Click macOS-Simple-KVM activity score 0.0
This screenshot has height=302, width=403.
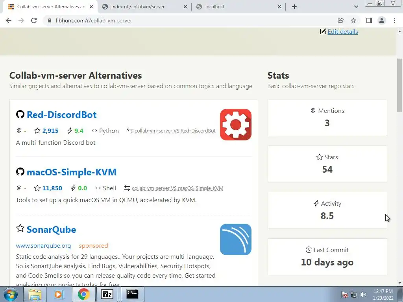pos(83,188)
